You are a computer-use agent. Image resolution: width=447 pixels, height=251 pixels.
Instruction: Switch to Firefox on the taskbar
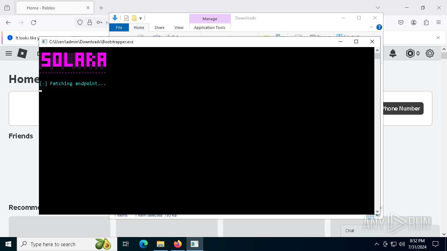pyautogui.click(x=178, y=244)
